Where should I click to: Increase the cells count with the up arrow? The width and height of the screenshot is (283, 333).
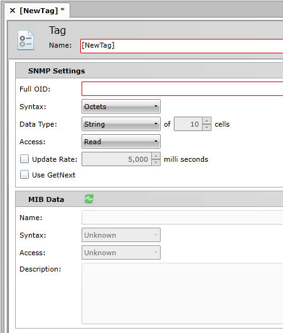pyautogui.click(x=206, y=120)
